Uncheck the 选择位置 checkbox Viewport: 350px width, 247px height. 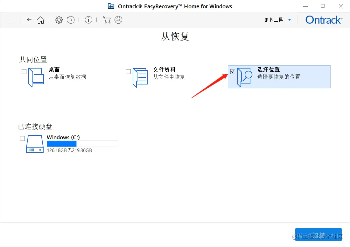[x=233, y=71]
